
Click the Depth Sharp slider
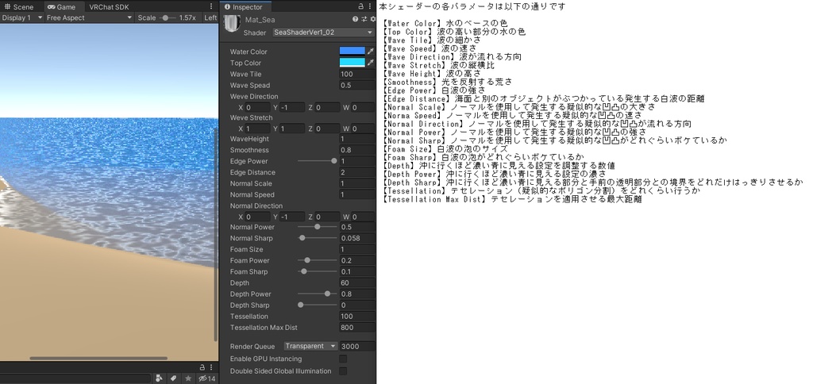point(318,305)
